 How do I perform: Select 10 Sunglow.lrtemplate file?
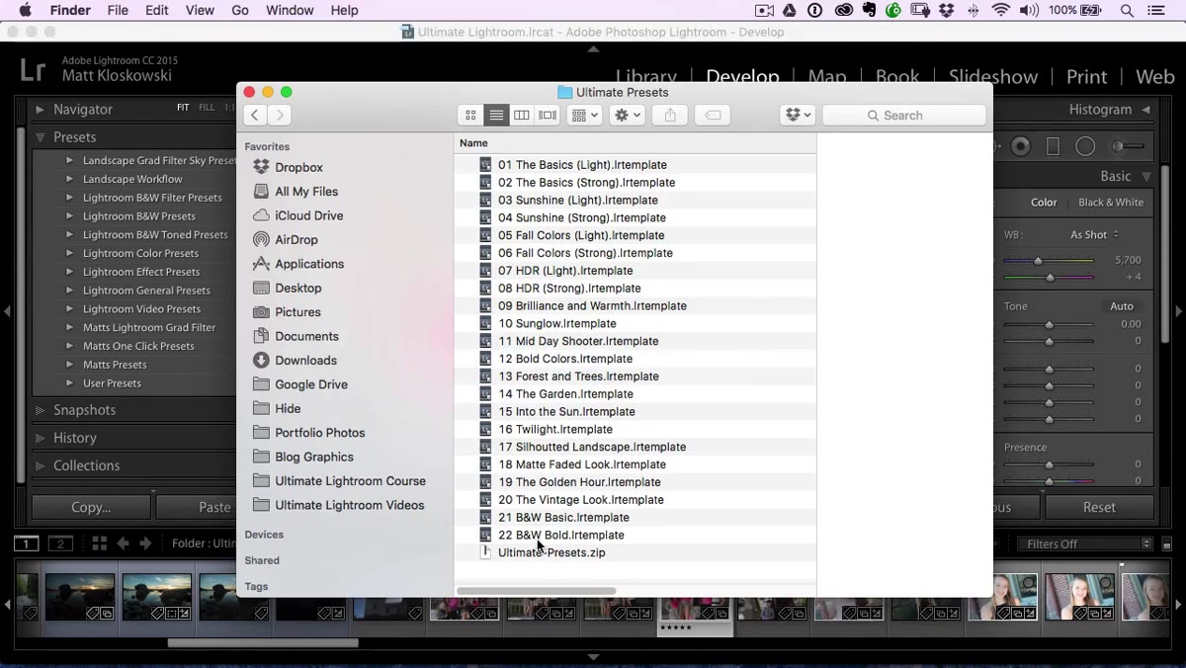557,323
